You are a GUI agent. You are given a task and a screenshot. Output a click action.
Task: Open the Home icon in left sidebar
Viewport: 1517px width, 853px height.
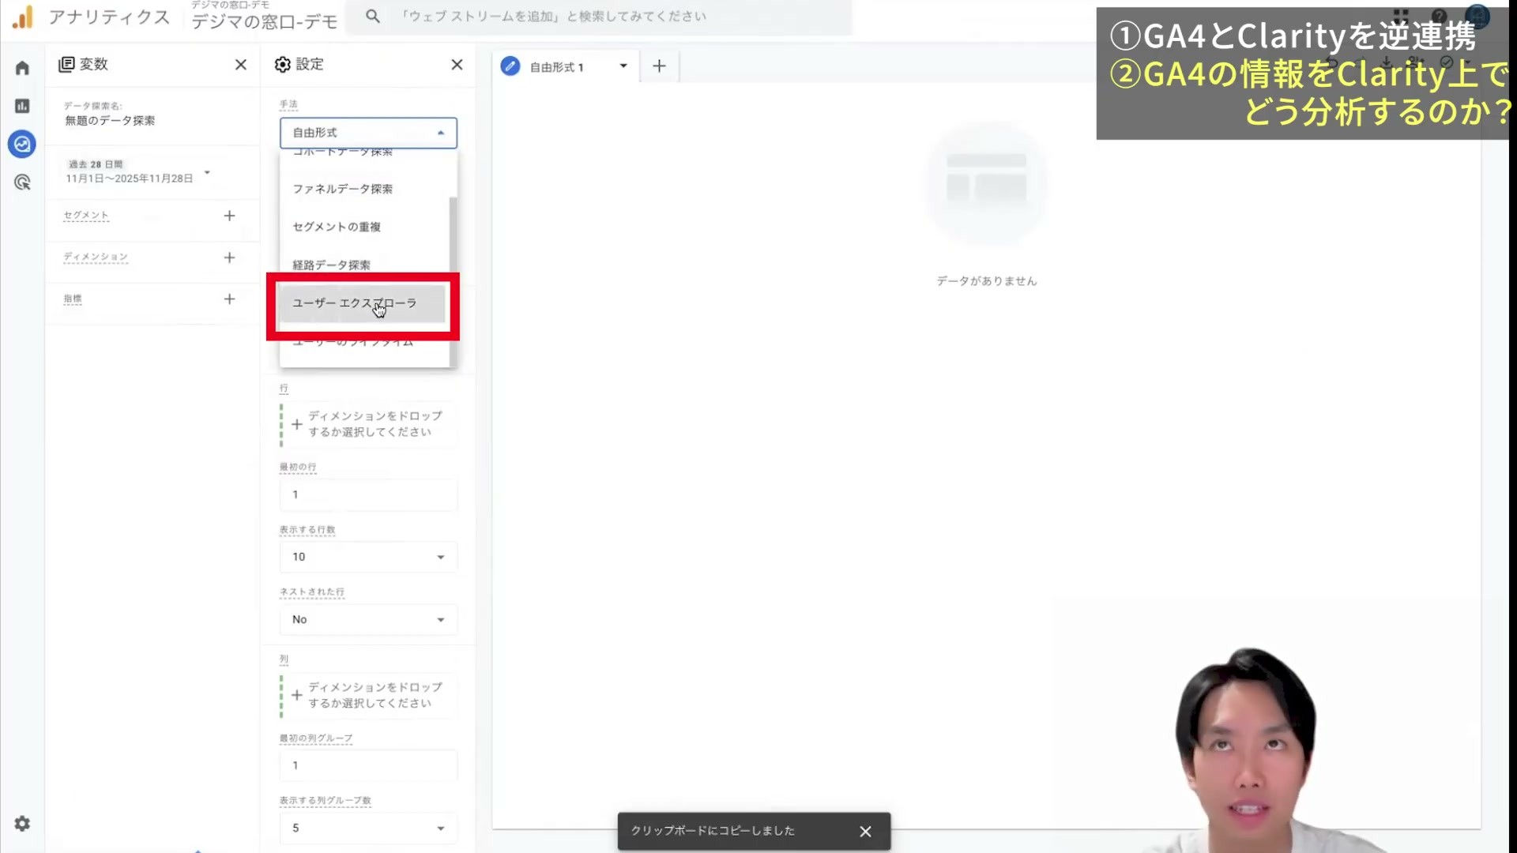[22, 68]
